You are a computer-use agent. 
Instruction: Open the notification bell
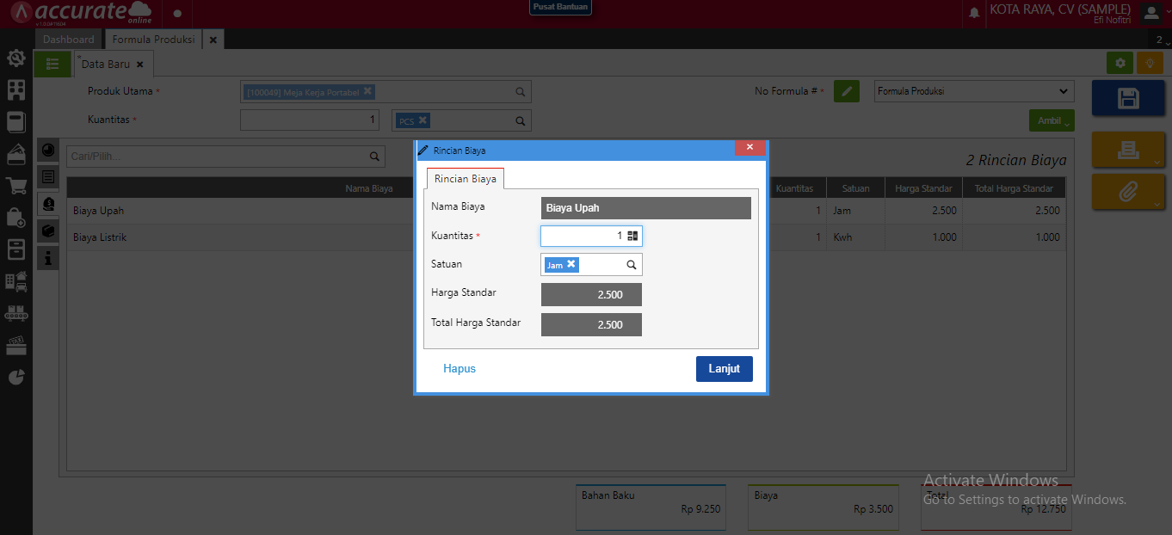[974, 14]
